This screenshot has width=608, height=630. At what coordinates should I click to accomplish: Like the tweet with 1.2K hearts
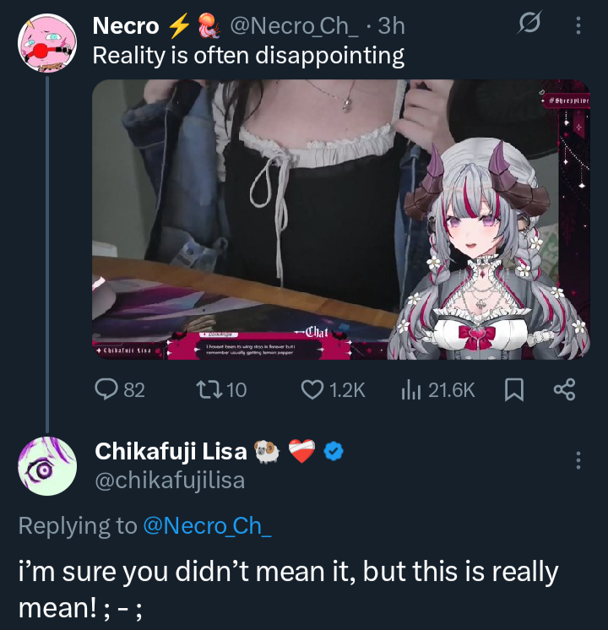334,389
